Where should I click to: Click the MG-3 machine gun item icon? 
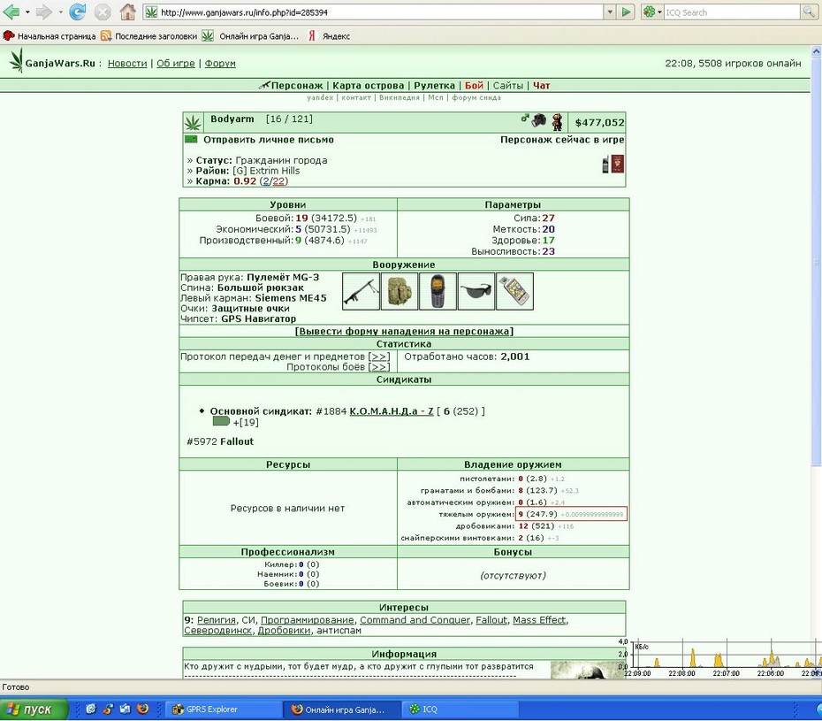coord(362,291)
